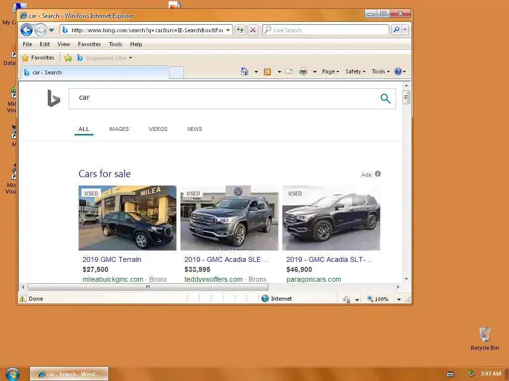Click the Forward navigation arrow
The width and height of the screenshot is (509, 381).
pyautogui.click(x=40, y=30)
